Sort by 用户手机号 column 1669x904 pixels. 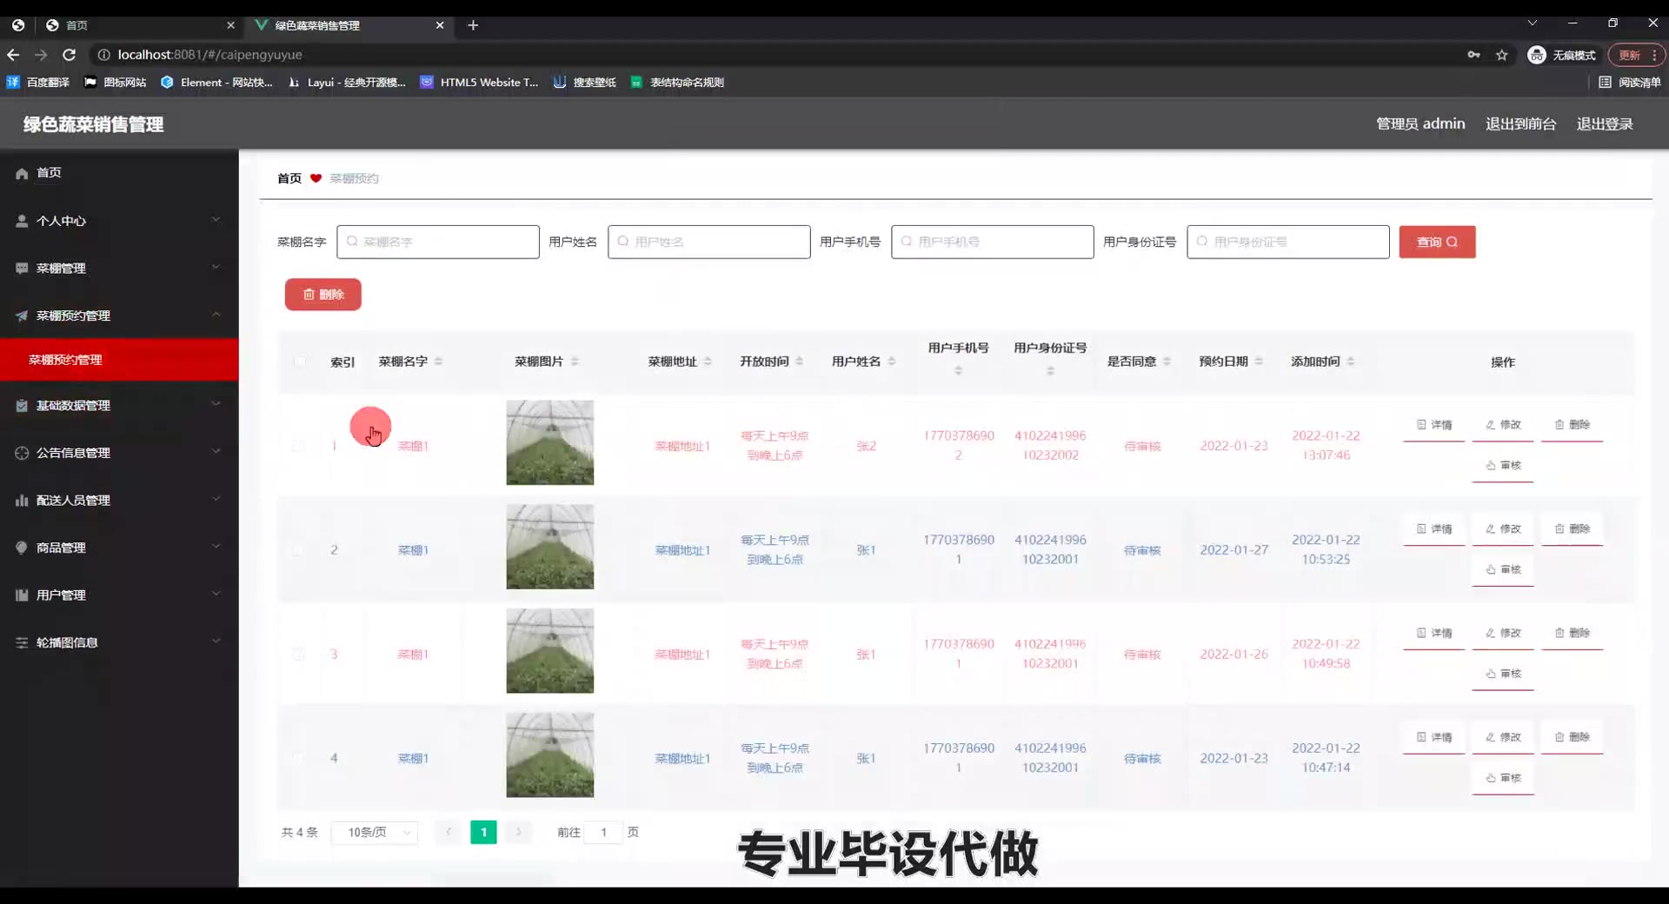[x=958, y=371]
